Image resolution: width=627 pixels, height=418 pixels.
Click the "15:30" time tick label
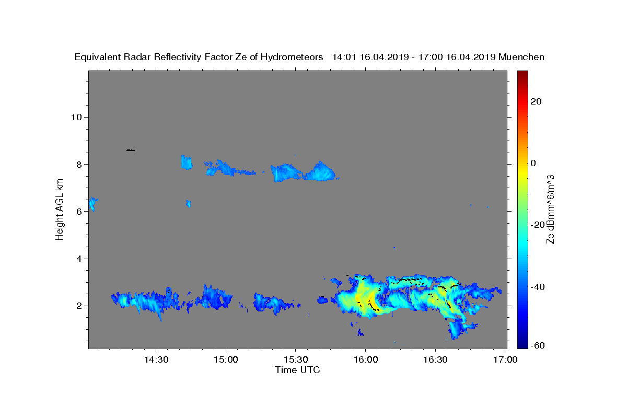coord(296,360)
